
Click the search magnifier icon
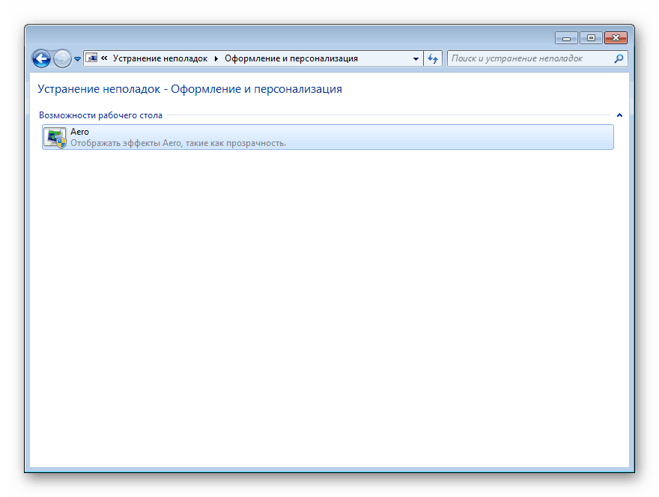point(619,58)
